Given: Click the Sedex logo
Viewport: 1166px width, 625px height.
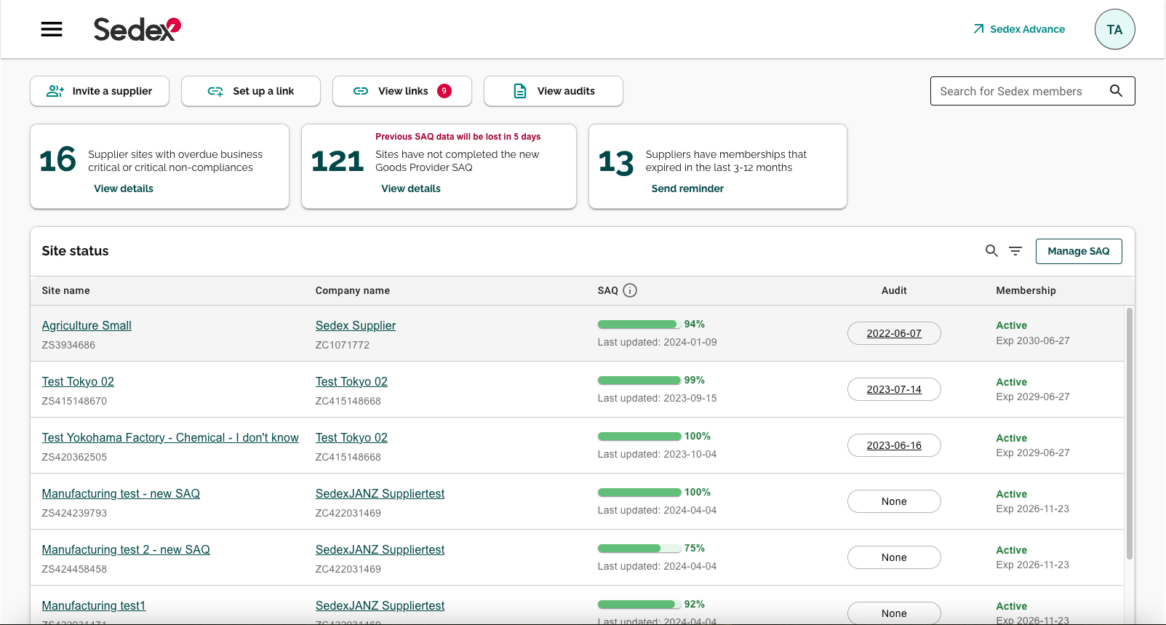Looking at the screenshot, I should (137, 29).
